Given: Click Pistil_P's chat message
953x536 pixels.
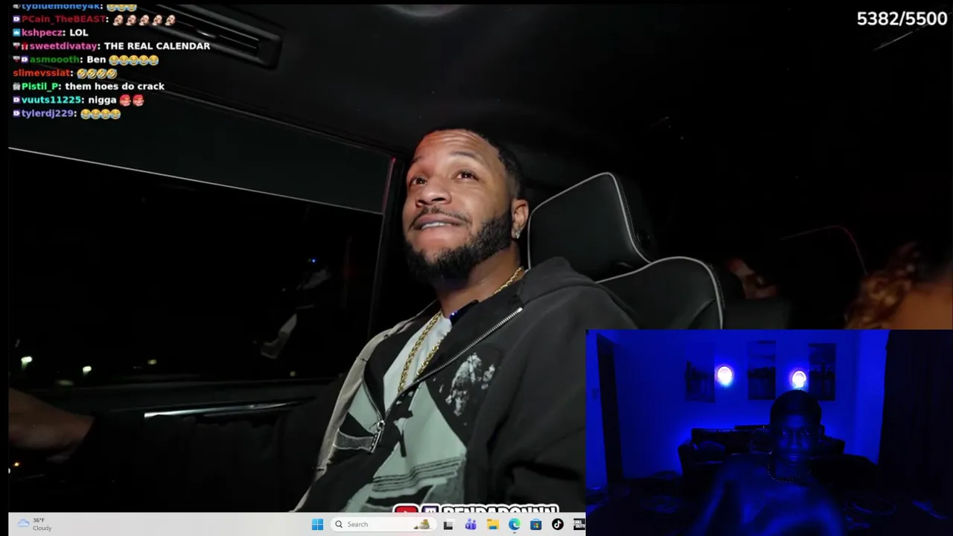Looking at the screenshot, I should [115, 86].
